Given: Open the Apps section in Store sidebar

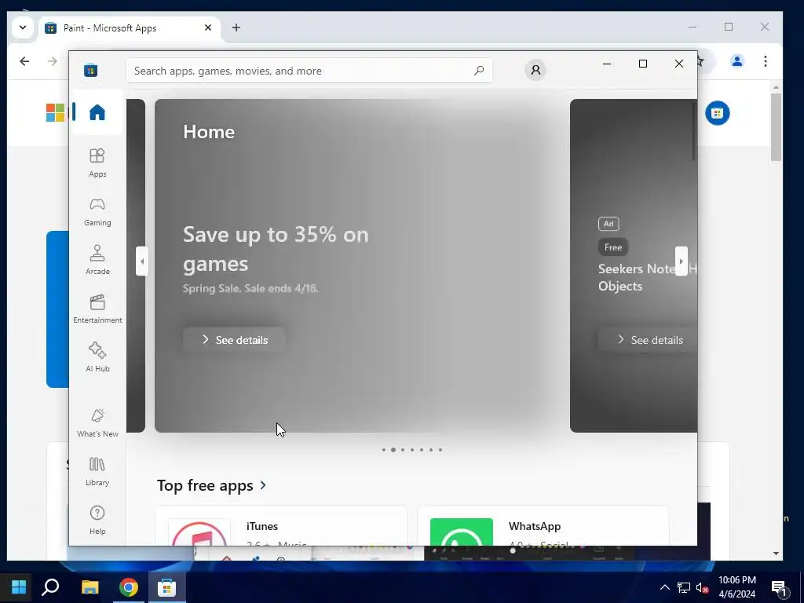Looking at the screenshot, I should pos(97,163).
